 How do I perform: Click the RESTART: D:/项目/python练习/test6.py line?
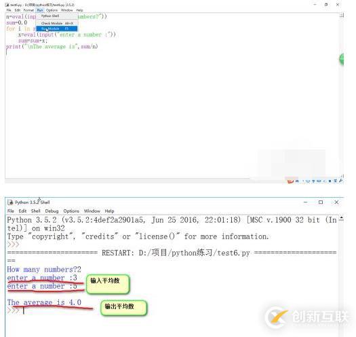coord(172,253)
